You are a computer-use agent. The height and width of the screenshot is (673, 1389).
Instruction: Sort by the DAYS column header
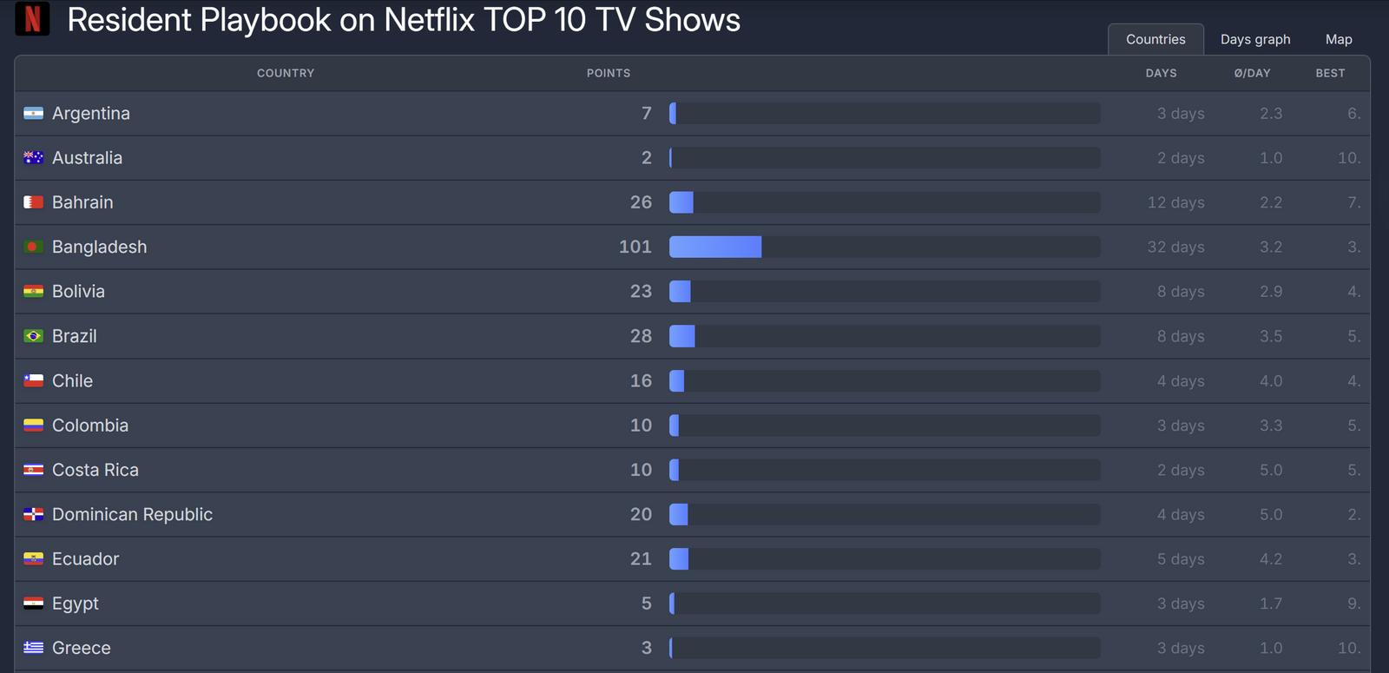pos(1161,73)
